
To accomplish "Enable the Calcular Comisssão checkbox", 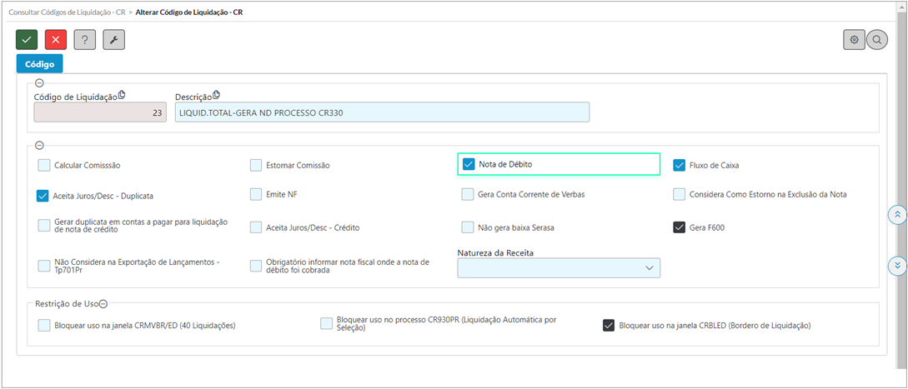I will (x=44, y=165).
